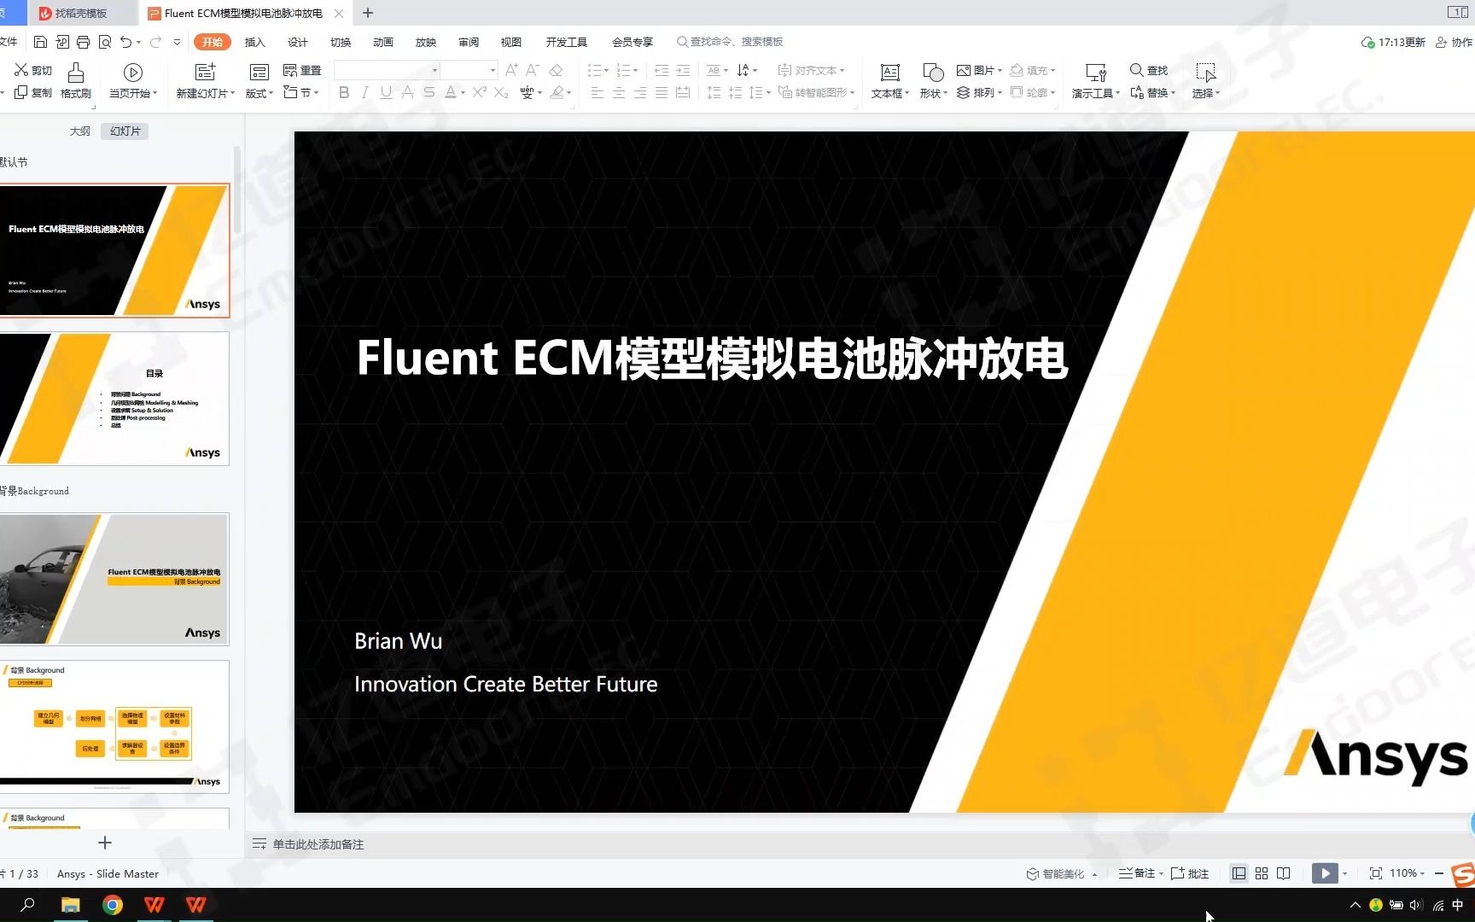
Task: Zoom out with the minus button
Action: (1439, 873)
